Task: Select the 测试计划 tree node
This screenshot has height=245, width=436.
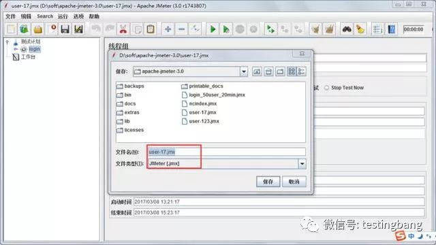Action: coord(31,42)
